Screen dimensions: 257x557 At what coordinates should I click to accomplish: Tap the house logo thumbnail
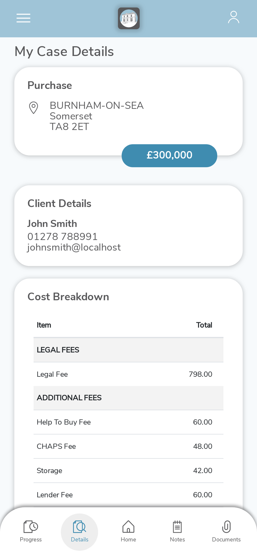tap(128, 18)
